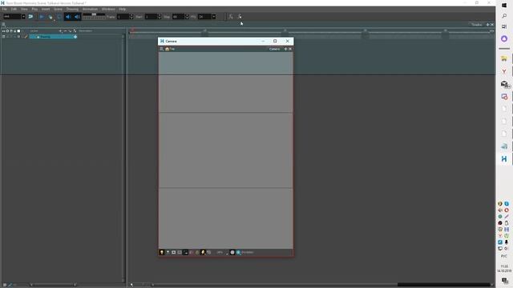Open the View menu
The height and width of the screenshot is (288, 513).
[x=24, y=9]
